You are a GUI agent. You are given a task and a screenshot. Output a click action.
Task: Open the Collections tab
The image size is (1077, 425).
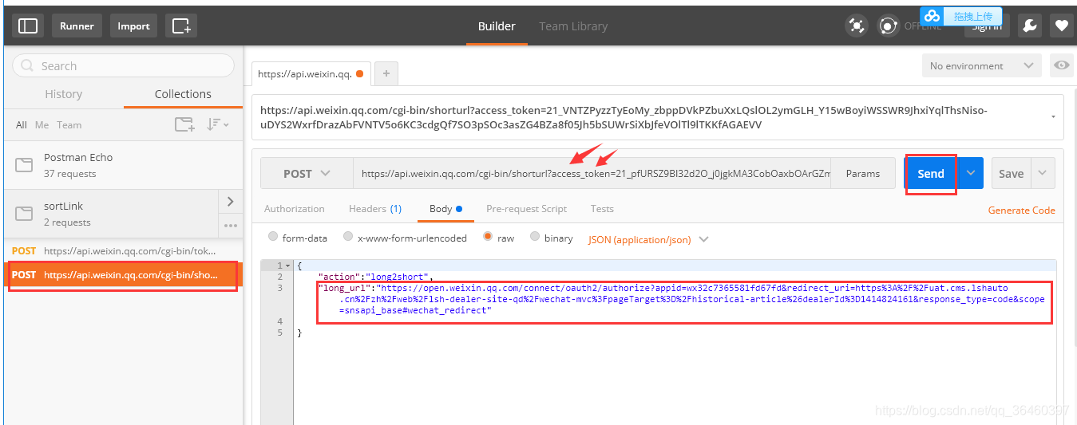[183, 93]
